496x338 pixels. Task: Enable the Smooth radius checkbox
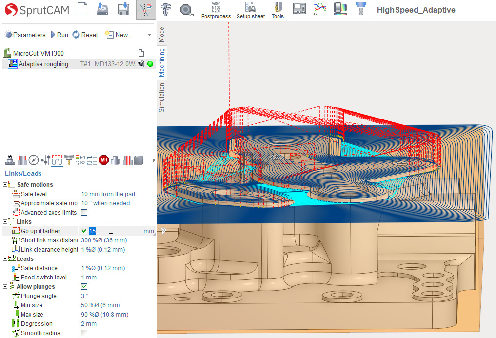(x=84, y=333)
